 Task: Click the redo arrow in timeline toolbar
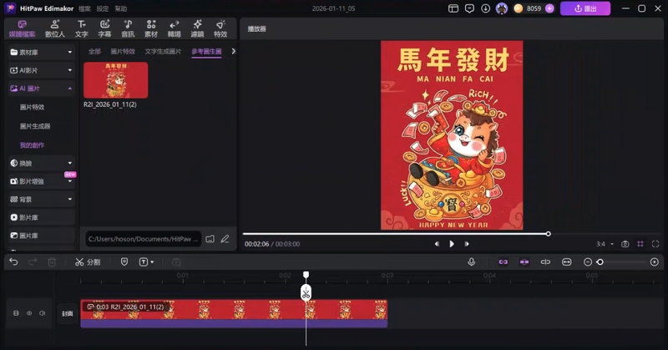[33, 261]
